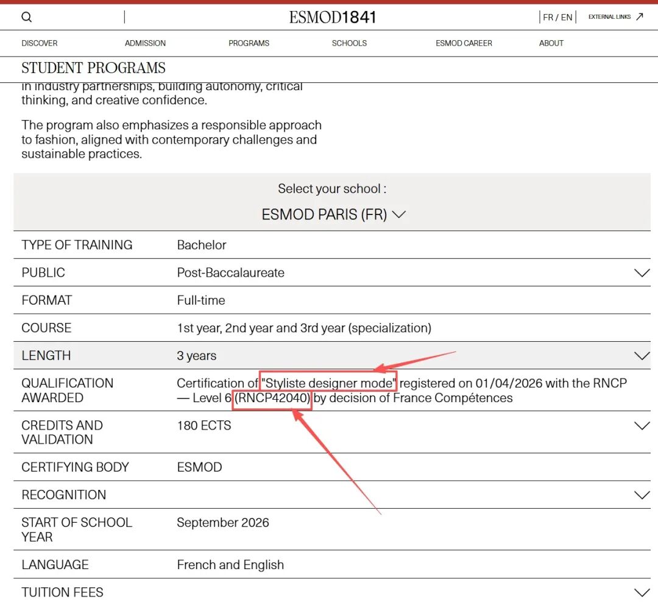Switch language to FR
The width and height of the screenshot is (658, 602).
(548, 17)
